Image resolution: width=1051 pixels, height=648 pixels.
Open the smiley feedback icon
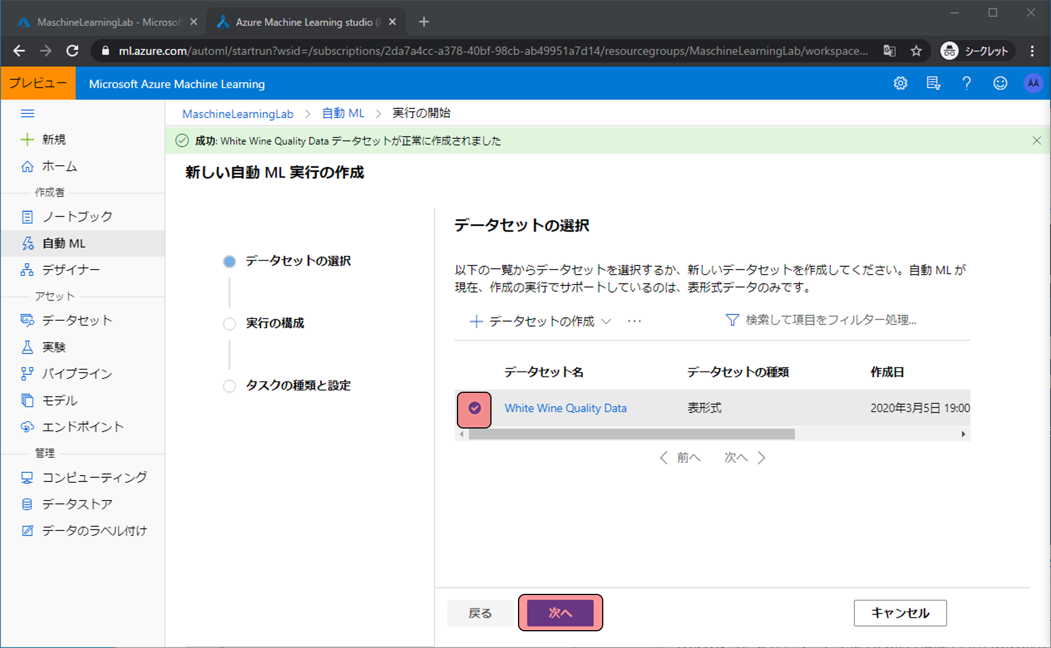1000,84
